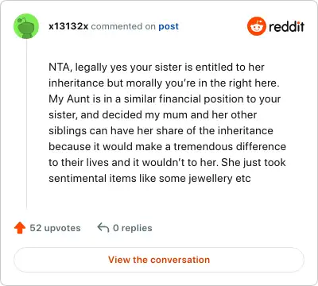Click the 0 replies label
Image resolution: width=318 pixels, height=286 pixels.
(x=133, y=228)
